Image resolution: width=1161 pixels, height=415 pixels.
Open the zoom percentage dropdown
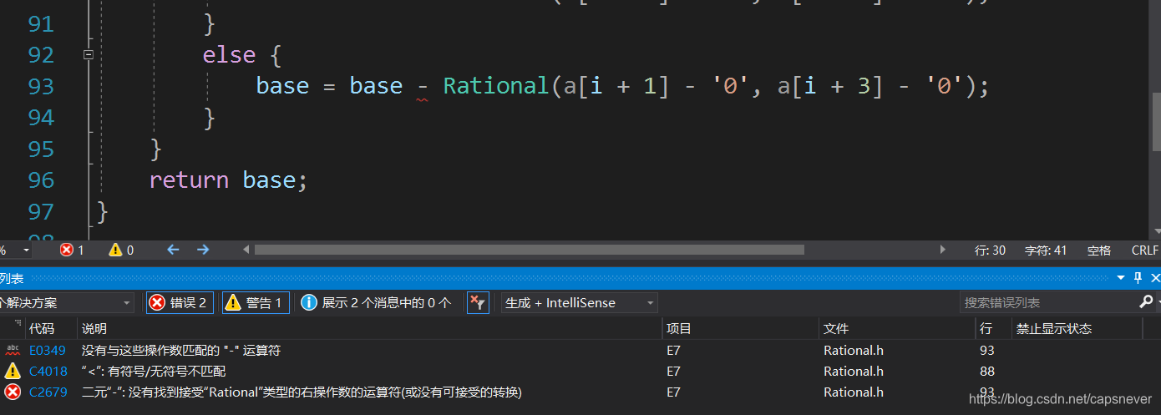coord(26,250)
